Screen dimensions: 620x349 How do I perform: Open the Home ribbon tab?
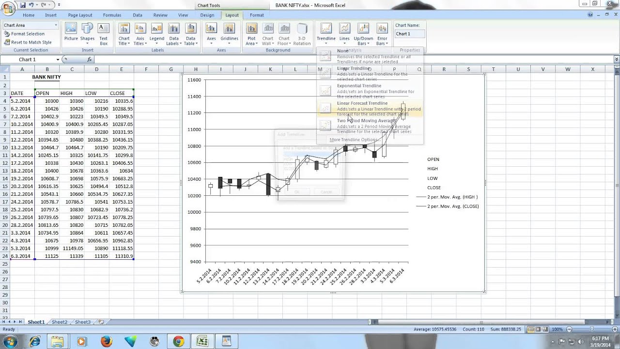(x=29, y=15)
